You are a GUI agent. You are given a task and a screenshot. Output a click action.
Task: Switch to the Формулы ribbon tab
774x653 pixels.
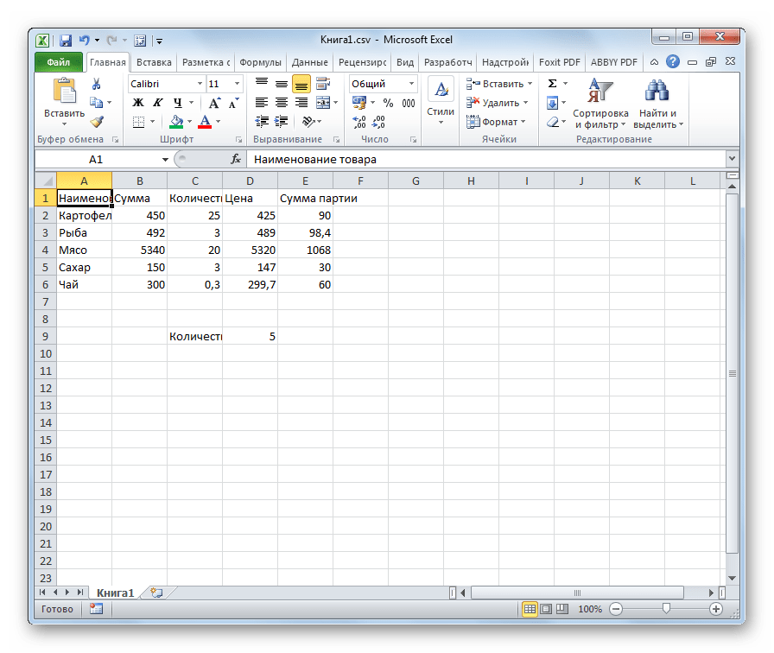coord(260,62)
